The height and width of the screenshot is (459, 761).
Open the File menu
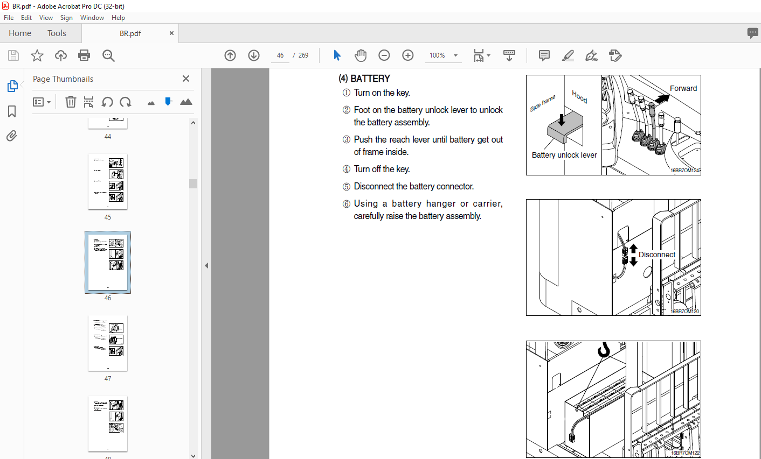(9, 18)
